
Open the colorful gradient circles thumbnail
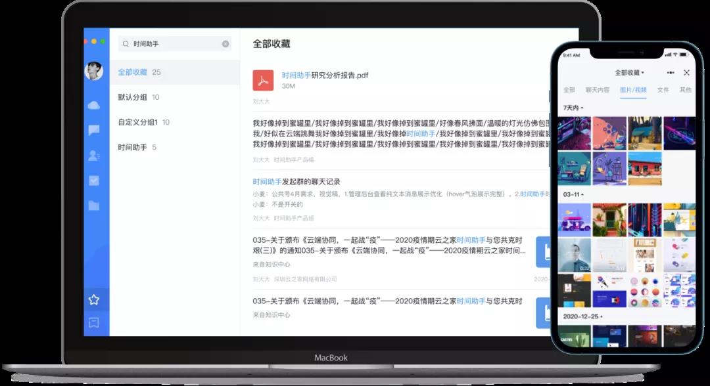645,291
